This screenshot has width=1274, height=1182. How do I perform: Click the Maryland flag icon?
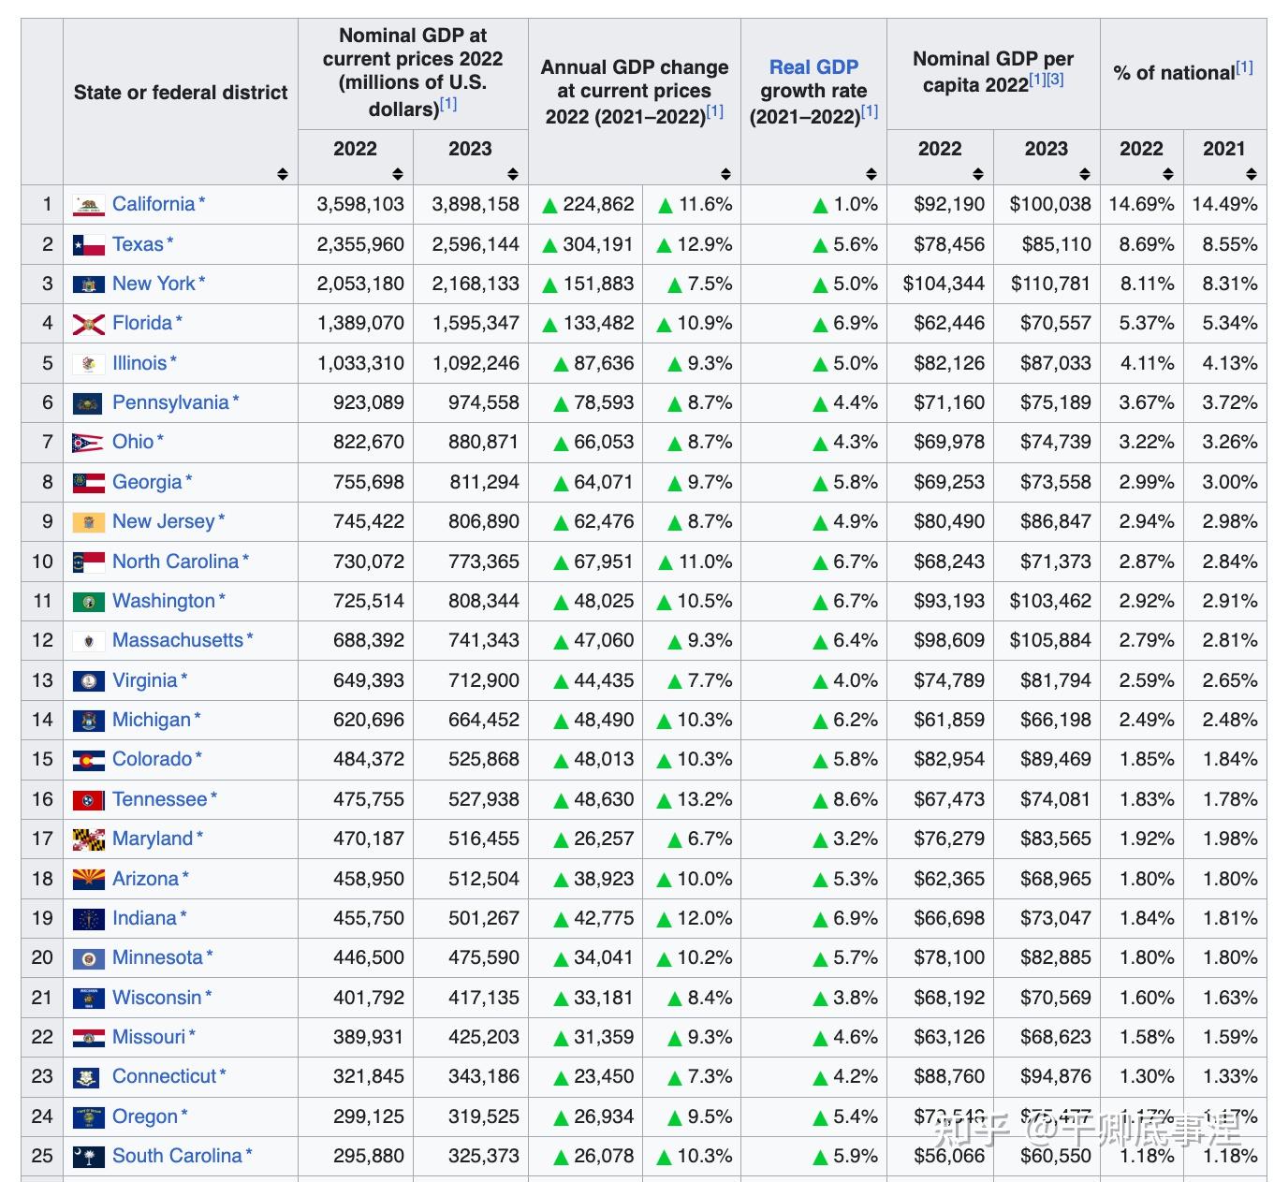[x=88, y=839]
